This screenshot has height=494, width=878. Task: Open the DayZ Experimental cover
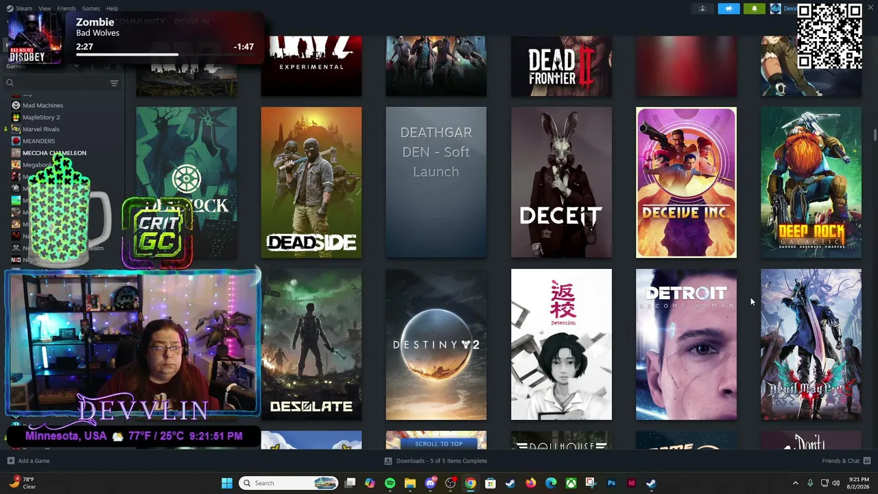pyautogui.click(x=311, y=67)
